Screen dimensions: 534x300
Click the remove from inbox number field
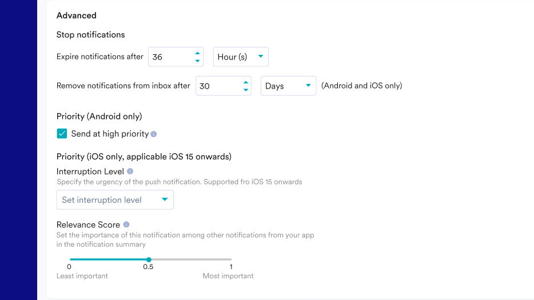(x=217, y=86)
